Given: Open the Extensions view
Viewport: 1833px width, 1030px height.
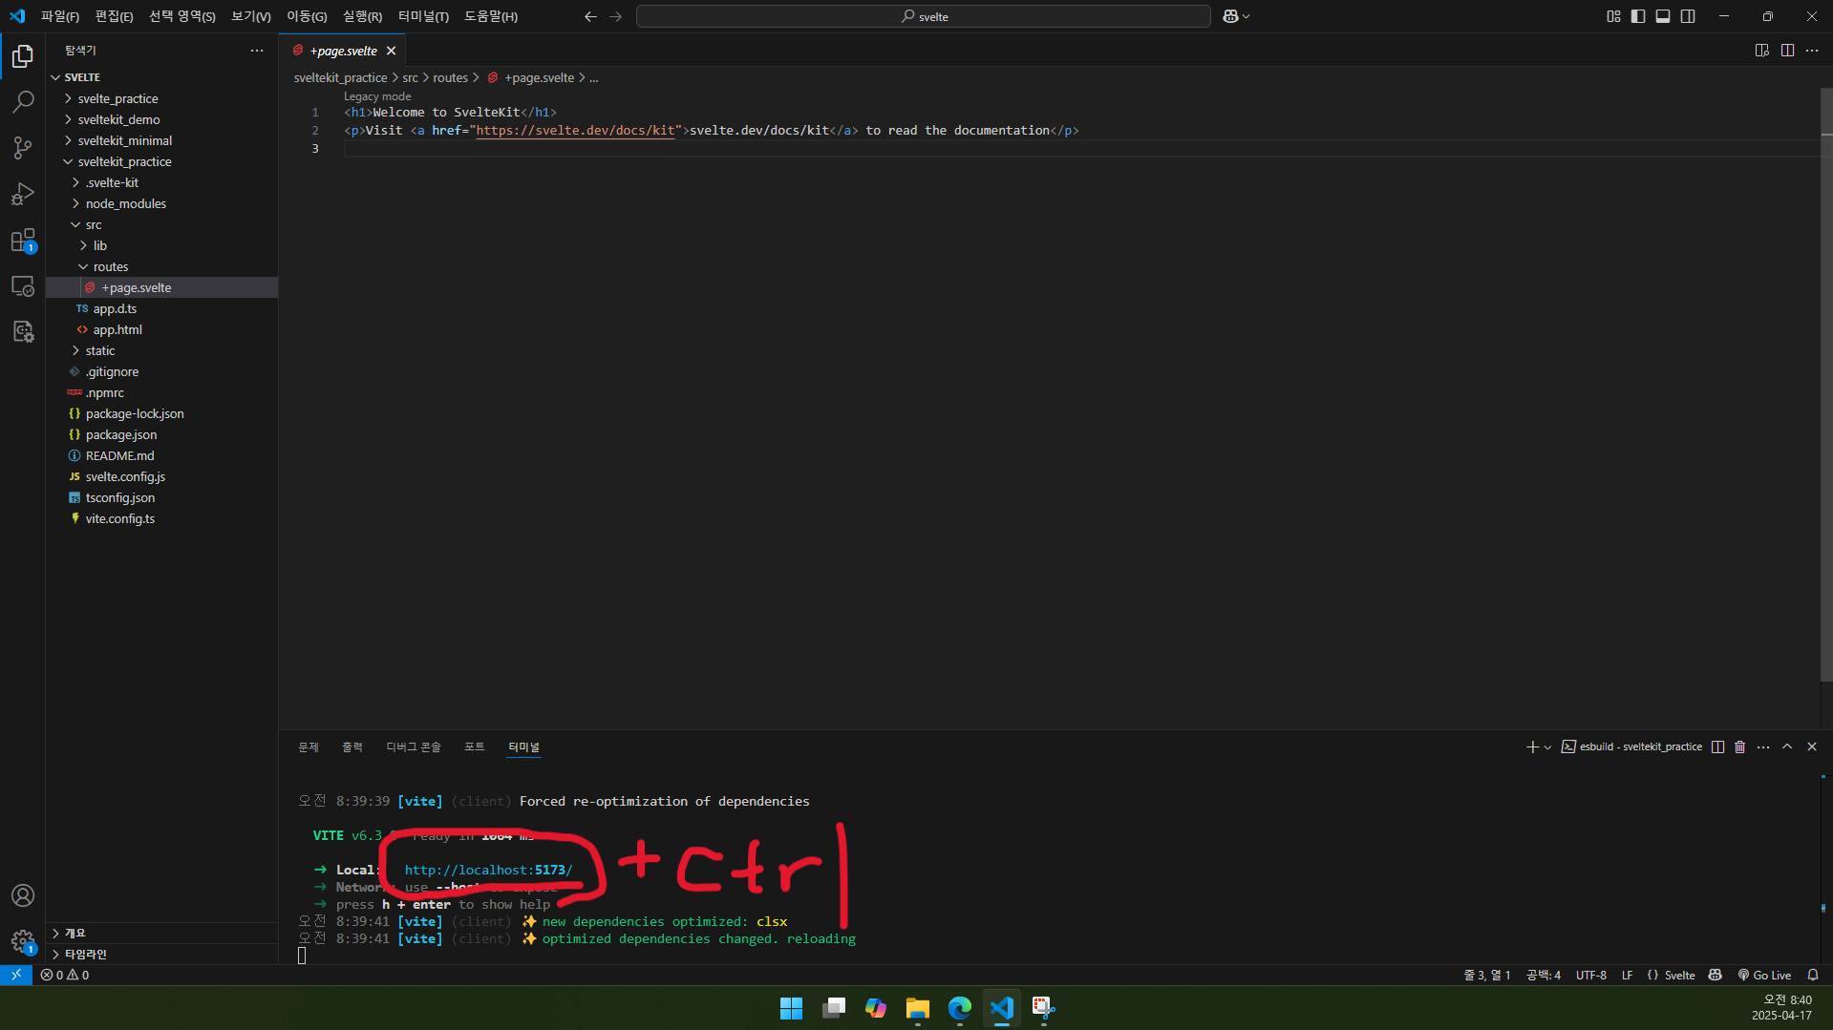Looking at the screenshot, I should [23, 240].
